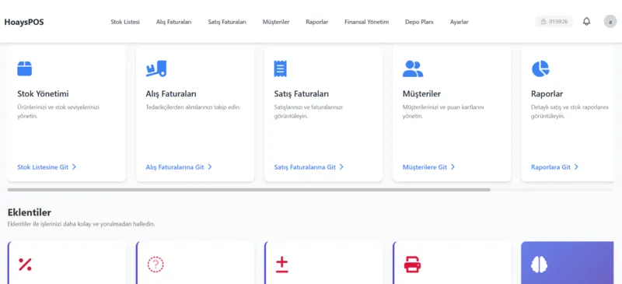Follow the Müşterilere Git link
622x284 pixels.
point(428,167)
